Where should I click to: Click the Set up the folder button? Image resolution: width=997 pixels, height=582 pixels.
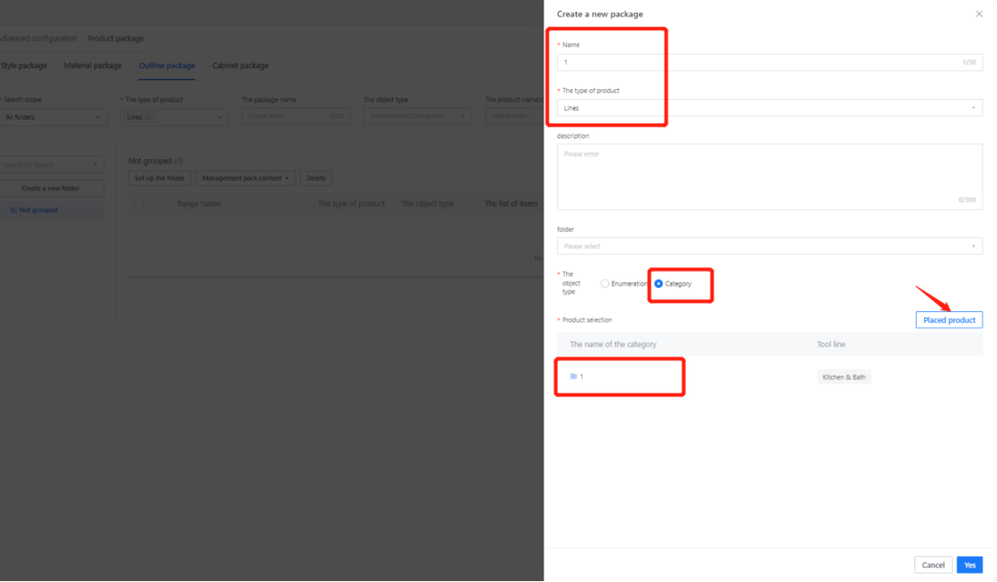click(x=159, y=178)
